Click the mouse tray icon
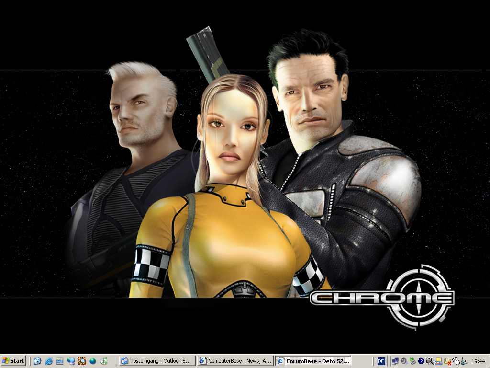 click(x=456, y=361)
